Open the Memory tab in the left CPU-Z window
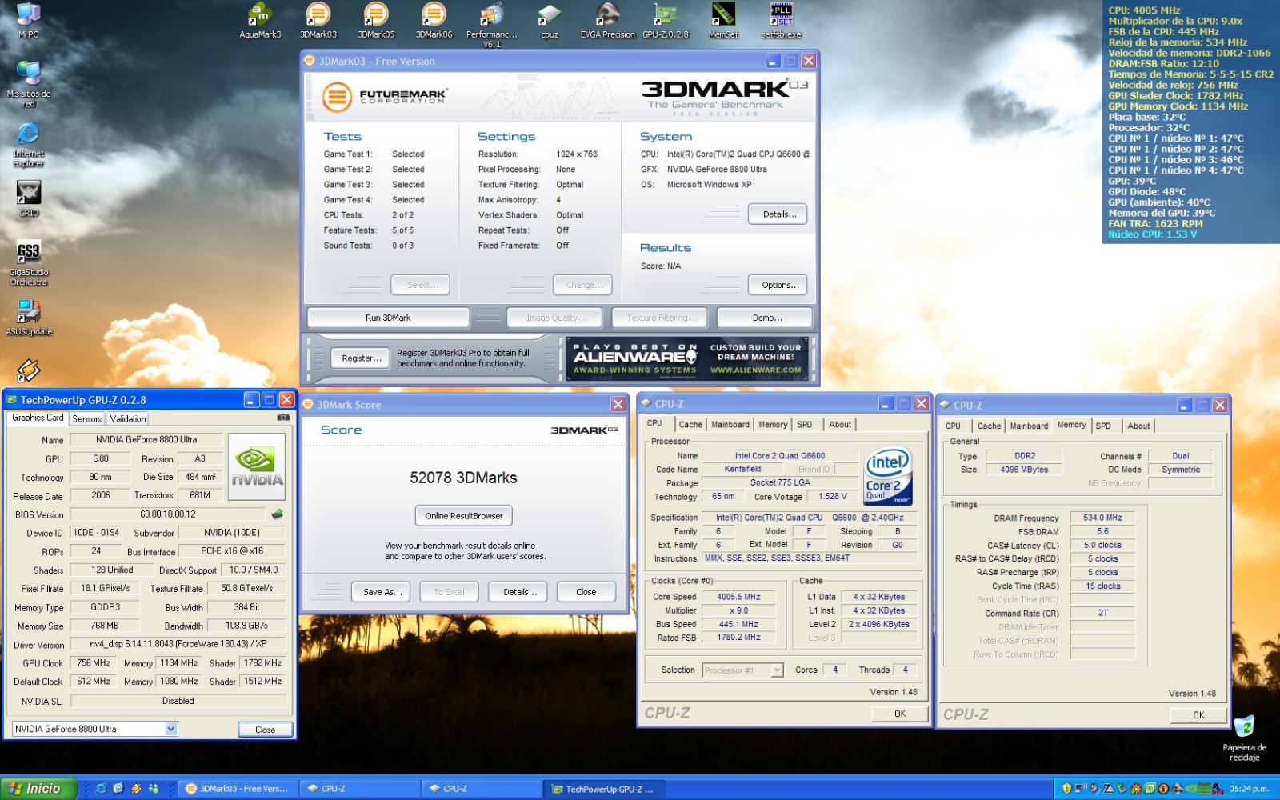1280x800 pixels. click(x=773, y=425)
